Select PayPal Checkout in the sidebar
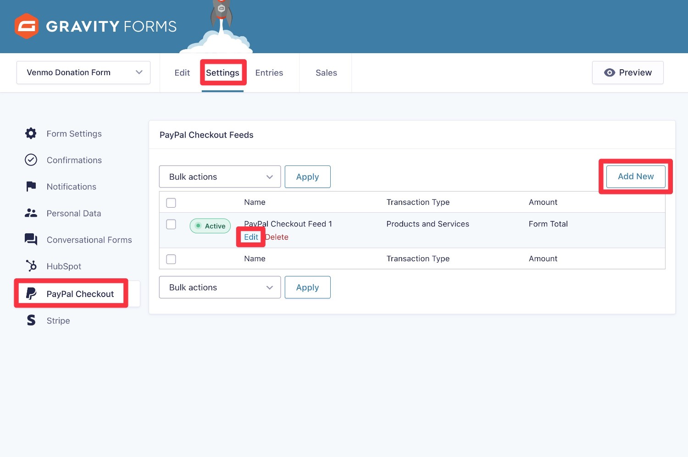688x457 pixels. [x=80, y=294]
